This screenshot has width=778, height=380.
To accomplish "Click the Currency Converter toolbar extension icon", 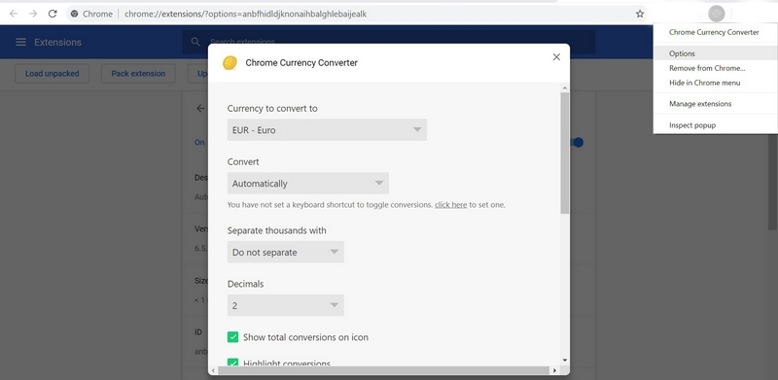I will [717, 14].
